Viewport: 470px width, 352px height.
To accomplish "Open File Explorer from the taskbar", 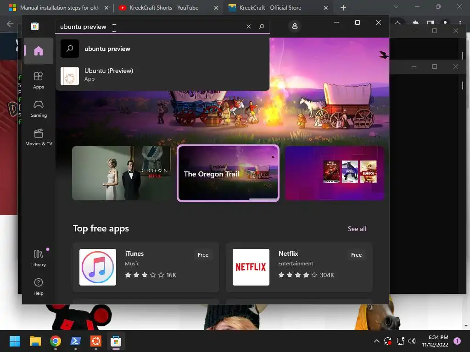I will coord(35,341).
